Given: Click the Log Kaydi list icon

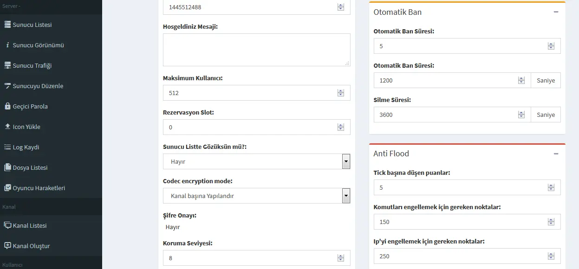Looking at the screenshot, I should click(x=7, y=147).
